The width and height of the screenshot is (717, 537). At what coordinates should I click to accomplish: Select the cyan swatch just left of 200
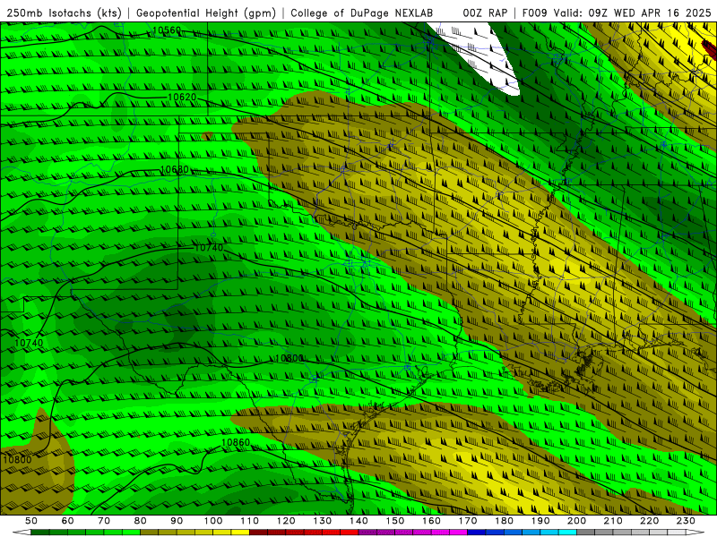click(568, 533)
